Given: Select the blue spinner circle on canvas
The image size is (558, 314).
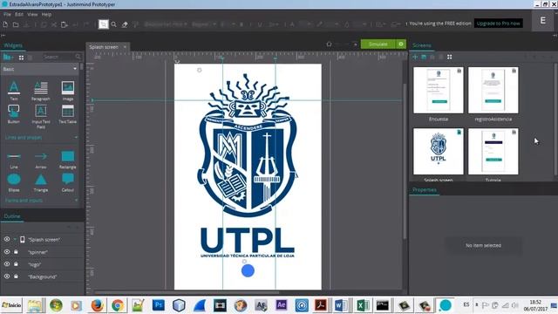Looking at the screenshot, I should pyautogui.click(x=248, y=270).
